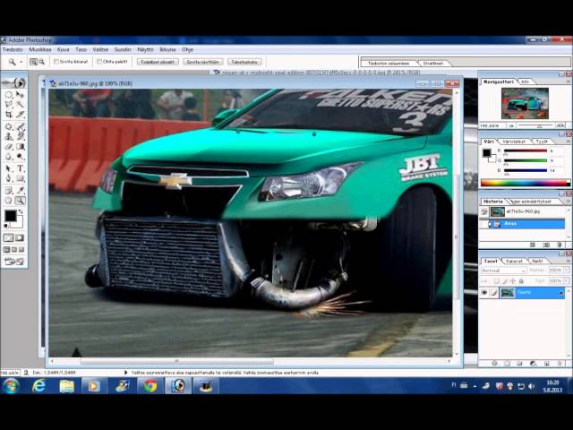
Task: Select the Elliptical Marquee tool
Action: pyautogui.click(x=9, y=95)
